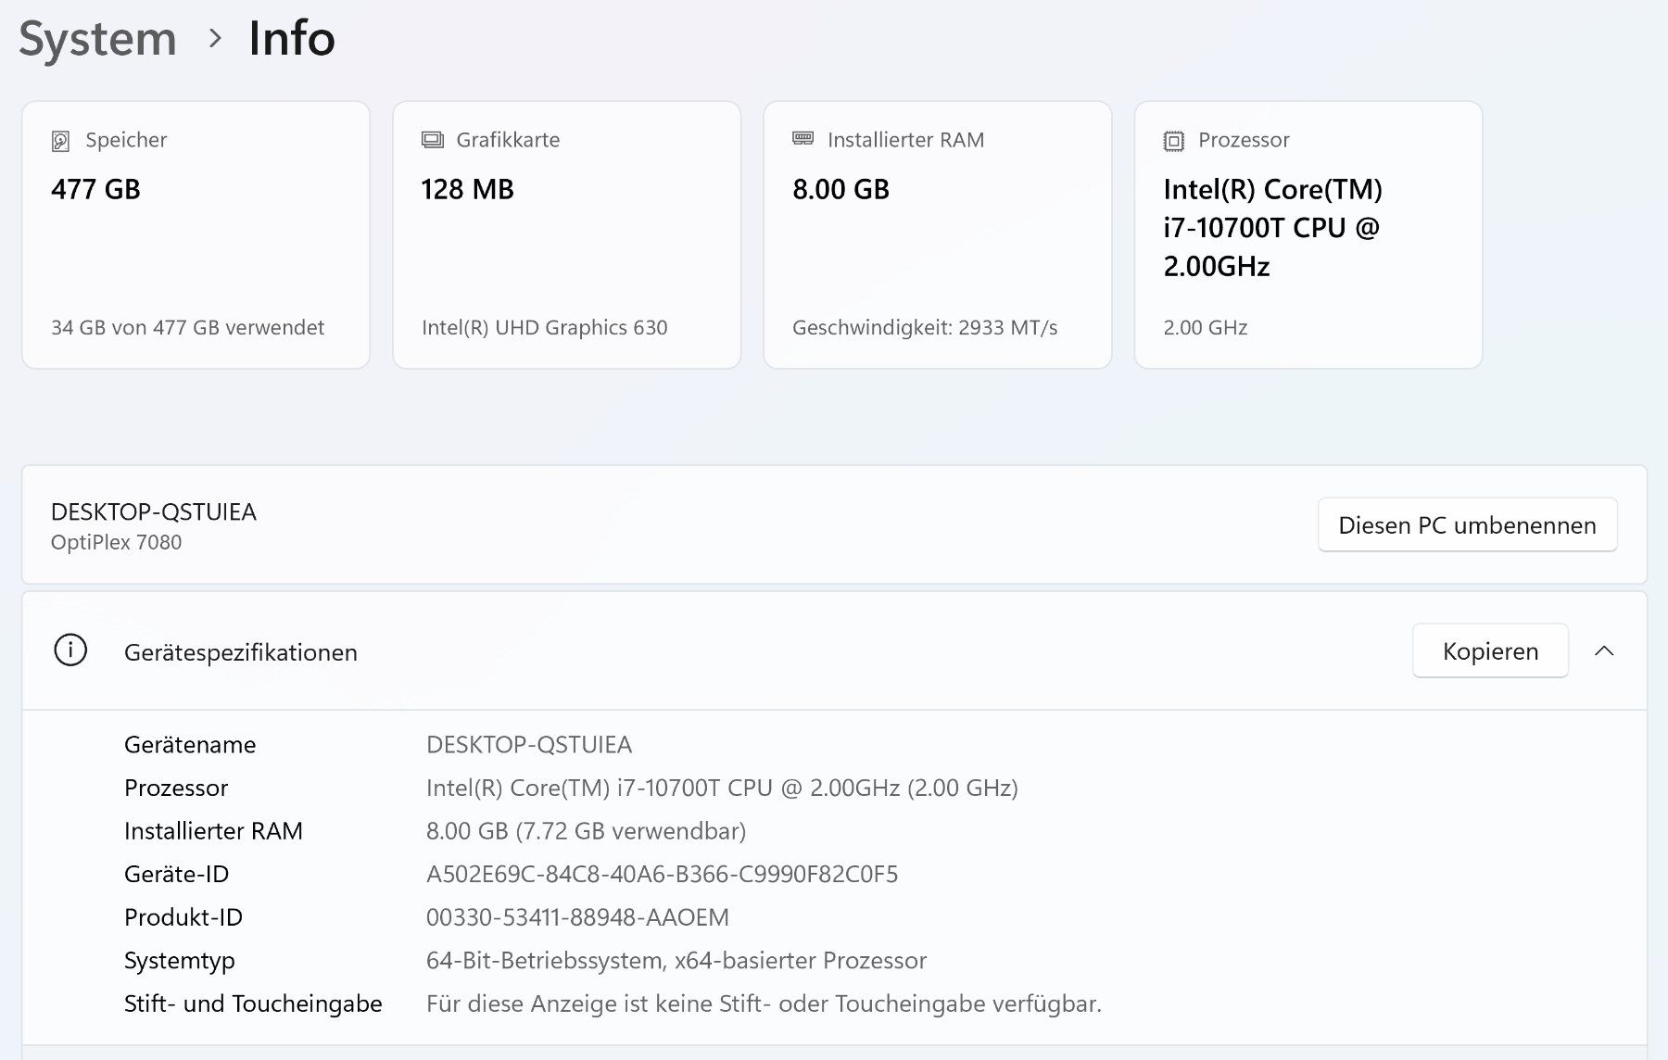Screen dimensions: 1668x1060
Task: Click the 'keine Stift- oder Toucheingabe' value
Action: pyautogui.click(x=764, y=1004)
